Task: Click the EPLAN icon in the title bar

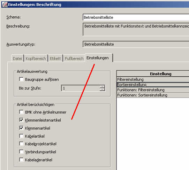Action: [x=5, y=5]
